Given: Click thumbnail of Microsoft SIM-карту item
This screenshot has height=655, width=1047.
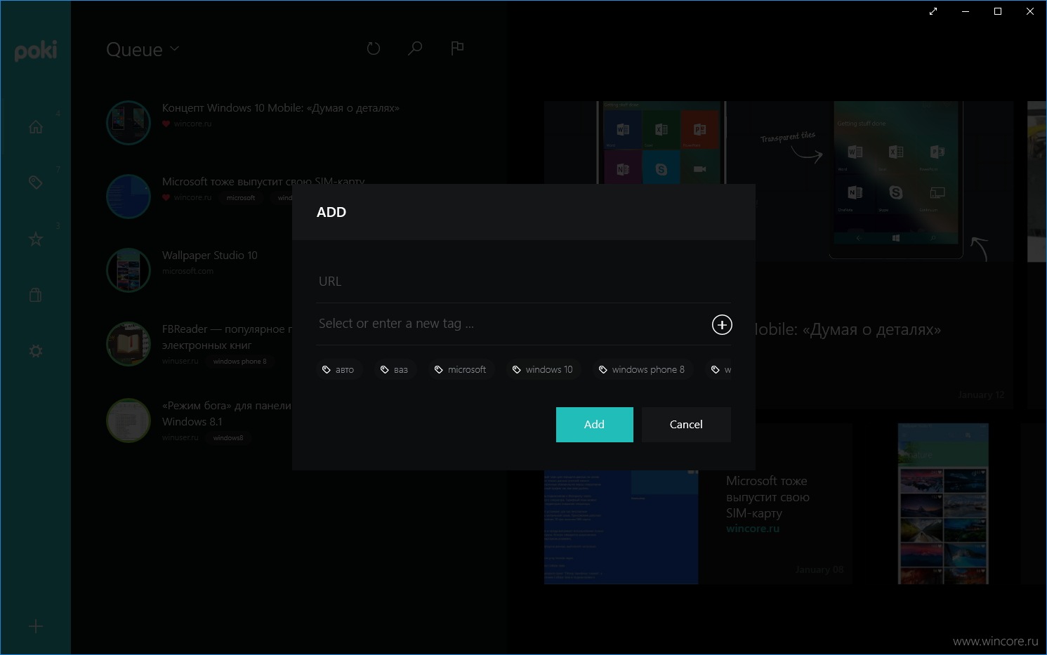Looking at the screenshot, I should pos(129,197).
